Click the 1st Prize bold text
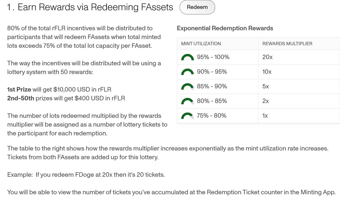Viewport: 340px width, 203px height. click(19, 89)
